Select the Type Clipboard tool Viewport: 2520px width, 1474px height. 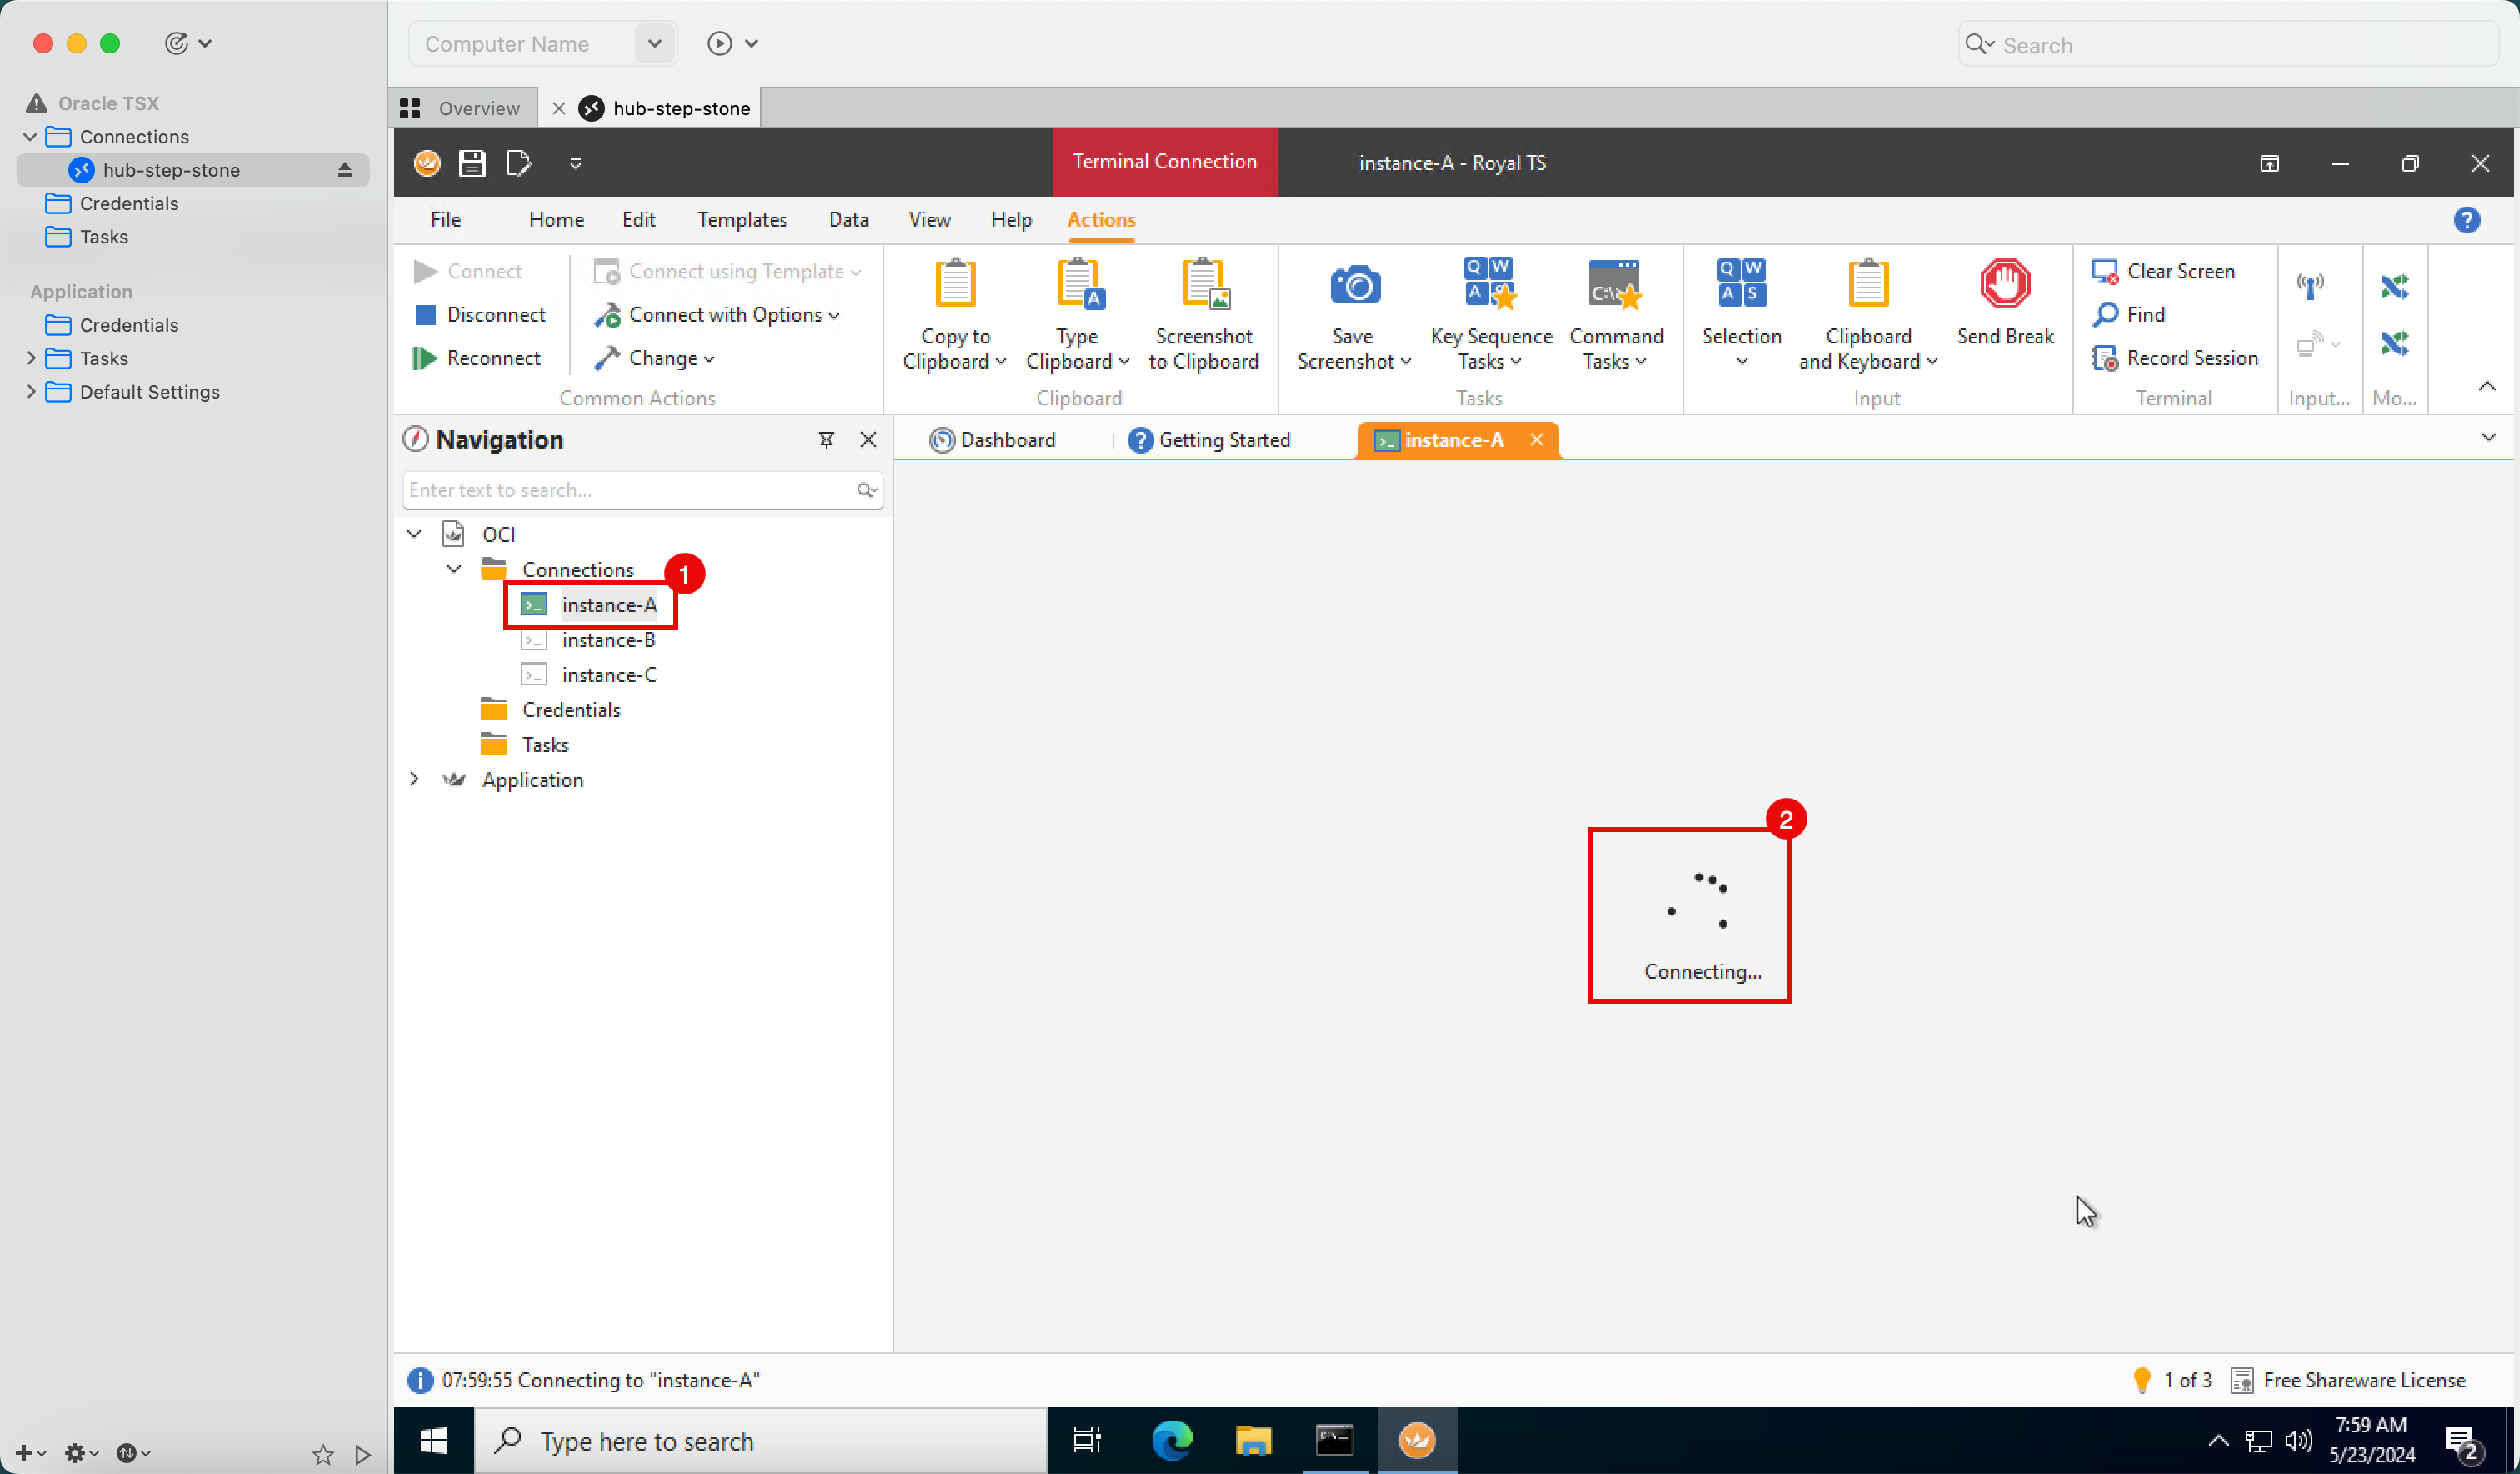(x=1075, y=314)
